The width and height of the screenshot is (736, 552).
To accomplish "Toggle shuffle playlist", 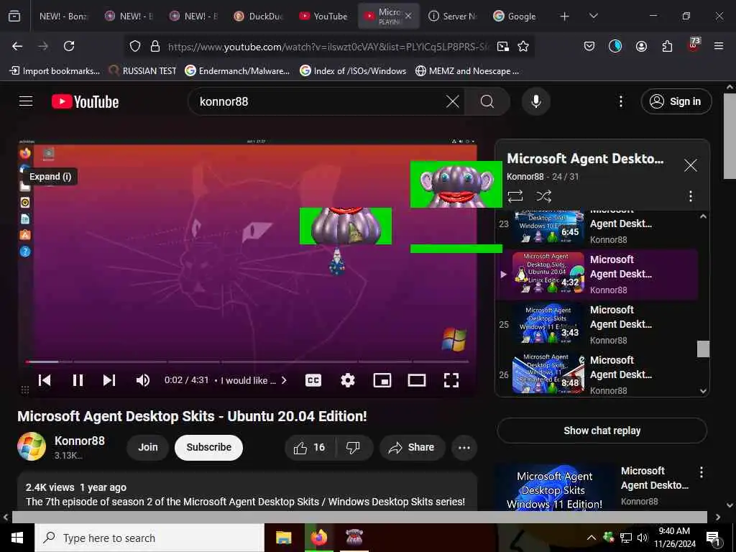I will point(543,196).
